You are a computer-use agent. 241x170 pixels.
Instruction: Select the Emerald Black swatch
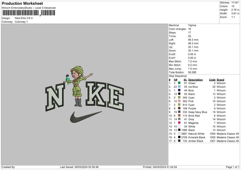click(x=179, y=137)
